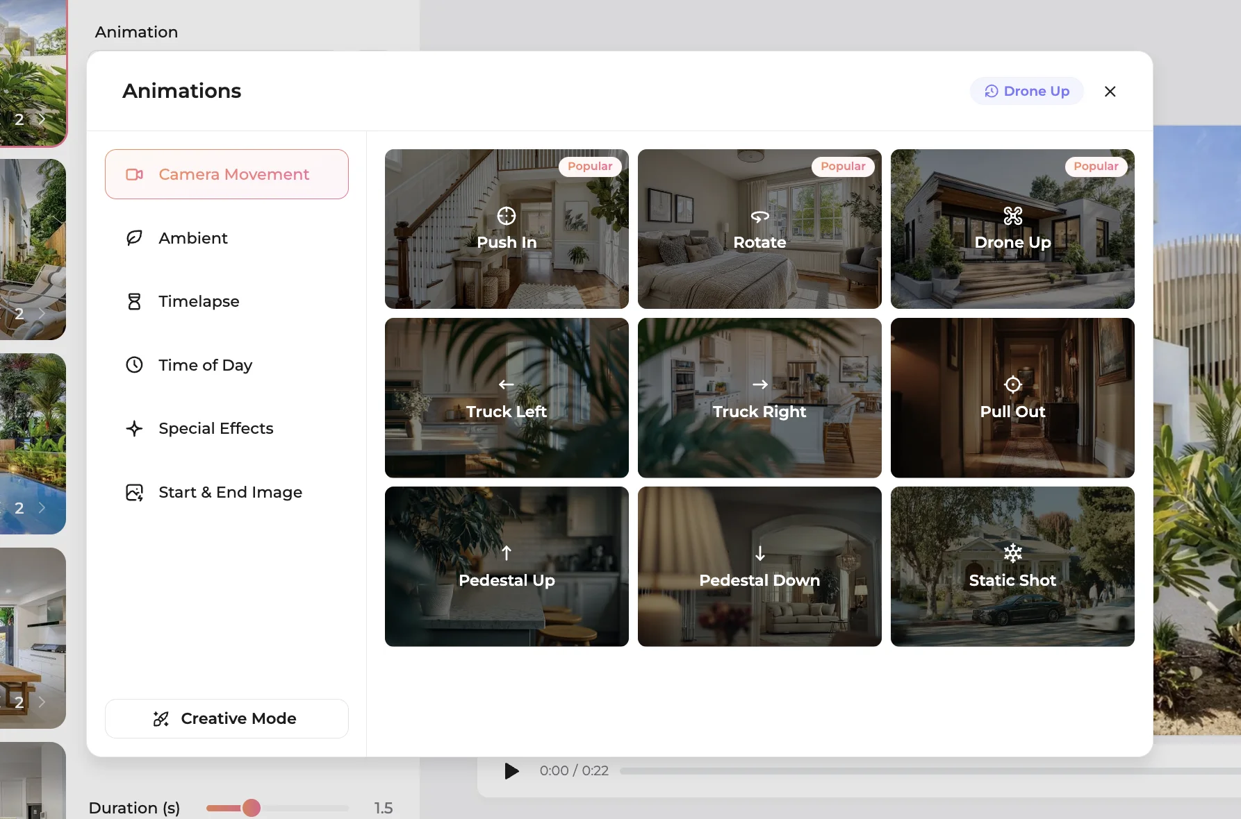The image size is (1241, 819).
Task: Click the Special Effects sparkle icon
Action: point(134,428)
